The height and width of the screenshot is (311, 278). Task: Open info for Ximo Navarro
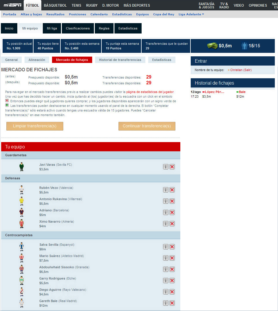coord(166,224)
